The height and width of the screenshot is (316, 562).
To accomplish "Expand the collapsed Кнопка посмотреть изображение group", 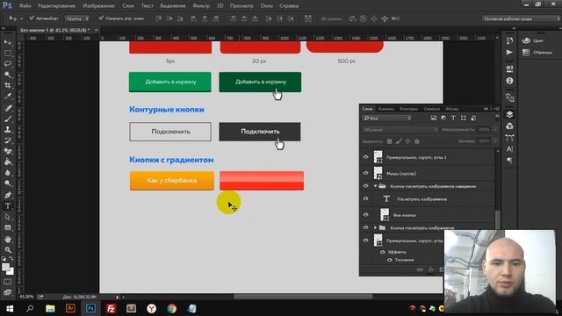I will [x=375, y=227].
